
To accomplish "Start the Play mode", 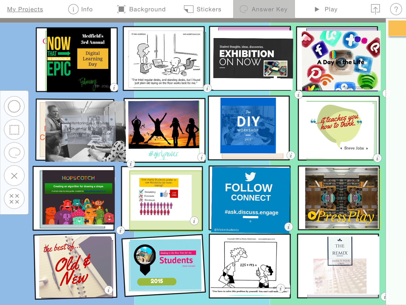I will pyautogui.click(x=326, y=9).
